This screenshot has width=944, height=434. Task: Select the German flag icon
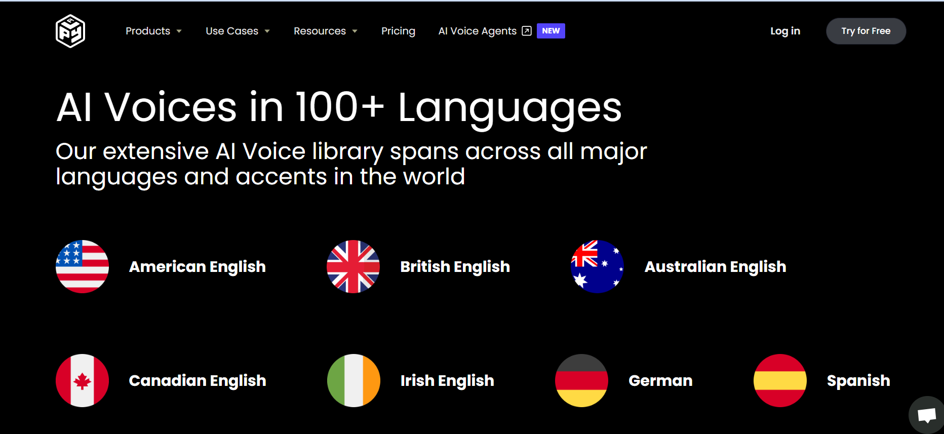pos(581,380)
